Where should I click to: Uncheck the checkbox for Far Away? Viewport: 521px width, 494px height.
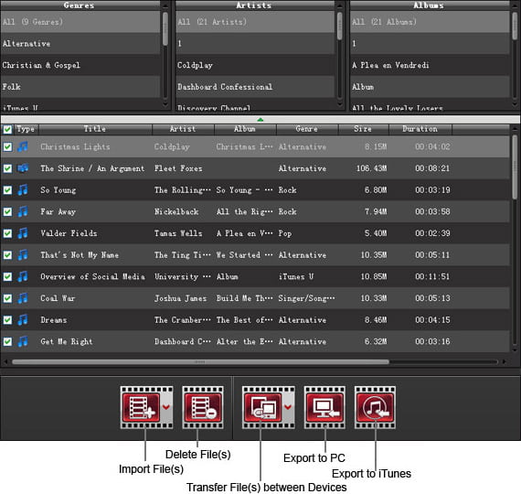(x=7, y=211)
